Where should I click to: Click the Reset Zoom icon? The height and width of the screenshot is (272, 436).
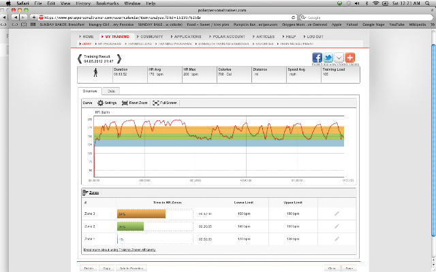tap(125, 103)
